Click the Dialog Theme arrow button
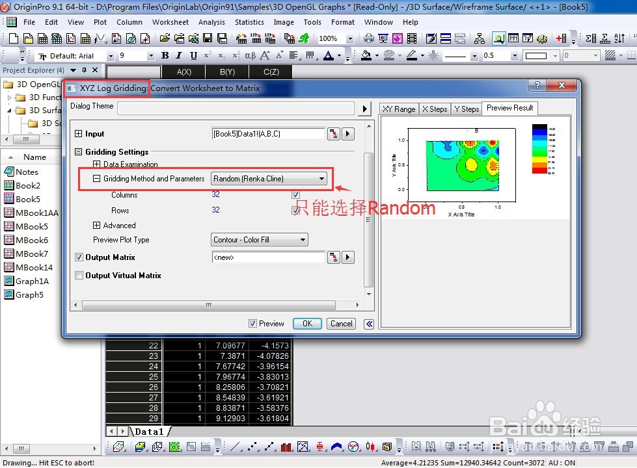 point(364,109)
